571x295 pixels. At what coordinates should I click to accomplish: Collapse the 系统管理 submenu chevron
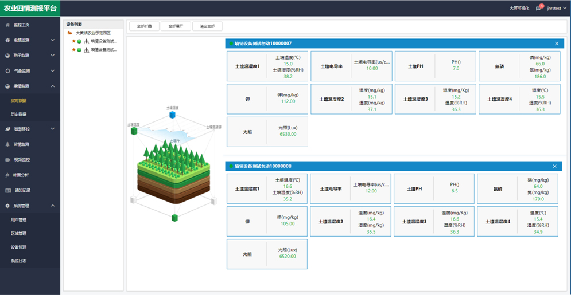point(52,206)
